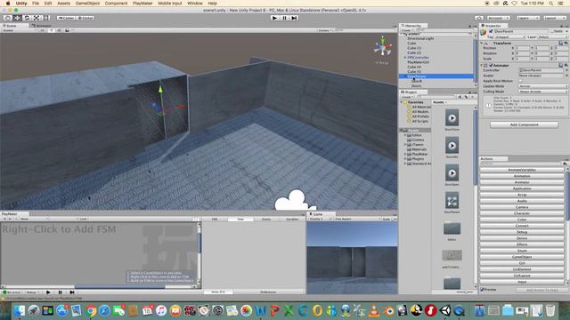
Task: Select FPSController in the Hierarchy
Action: tap(418, 57)
